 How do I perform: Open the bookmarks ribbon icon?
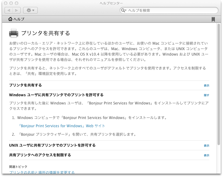click(213, 19)
